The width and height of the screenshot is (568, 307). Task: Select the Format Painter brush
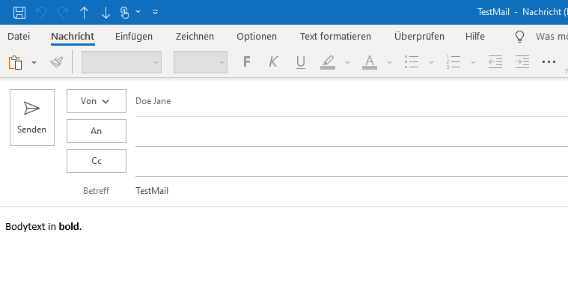[57, 62]
